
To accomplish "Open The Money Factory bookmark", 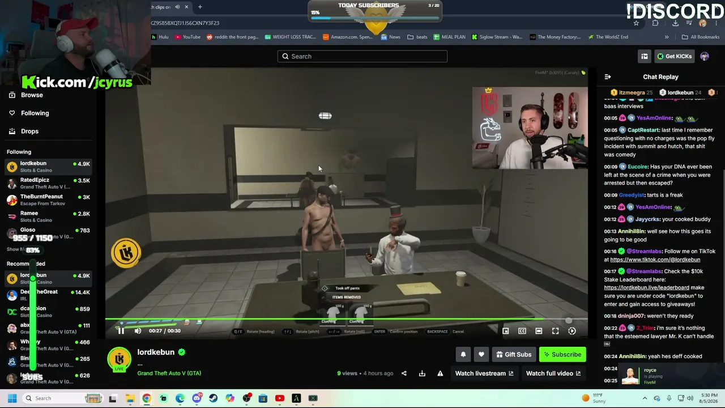I will pos(555,37).
